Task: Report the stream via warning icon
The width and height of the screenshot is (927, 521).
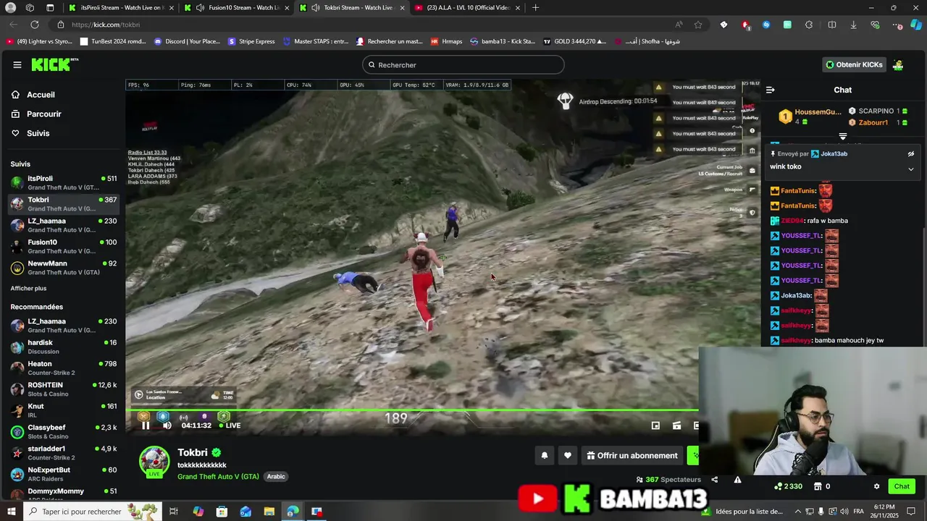Action: 737,480
